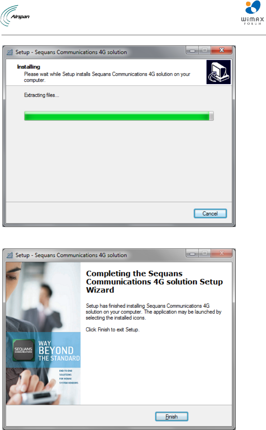The image size is (266, 430).
Task: Close the Installing setup window
Action: [x=221, y=50]
